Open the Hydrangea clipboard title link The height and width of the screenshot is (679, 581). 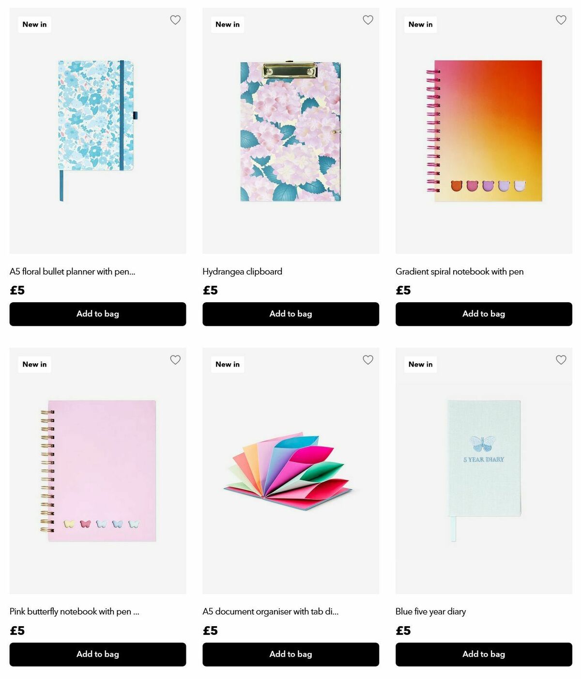tap(242, 272)
